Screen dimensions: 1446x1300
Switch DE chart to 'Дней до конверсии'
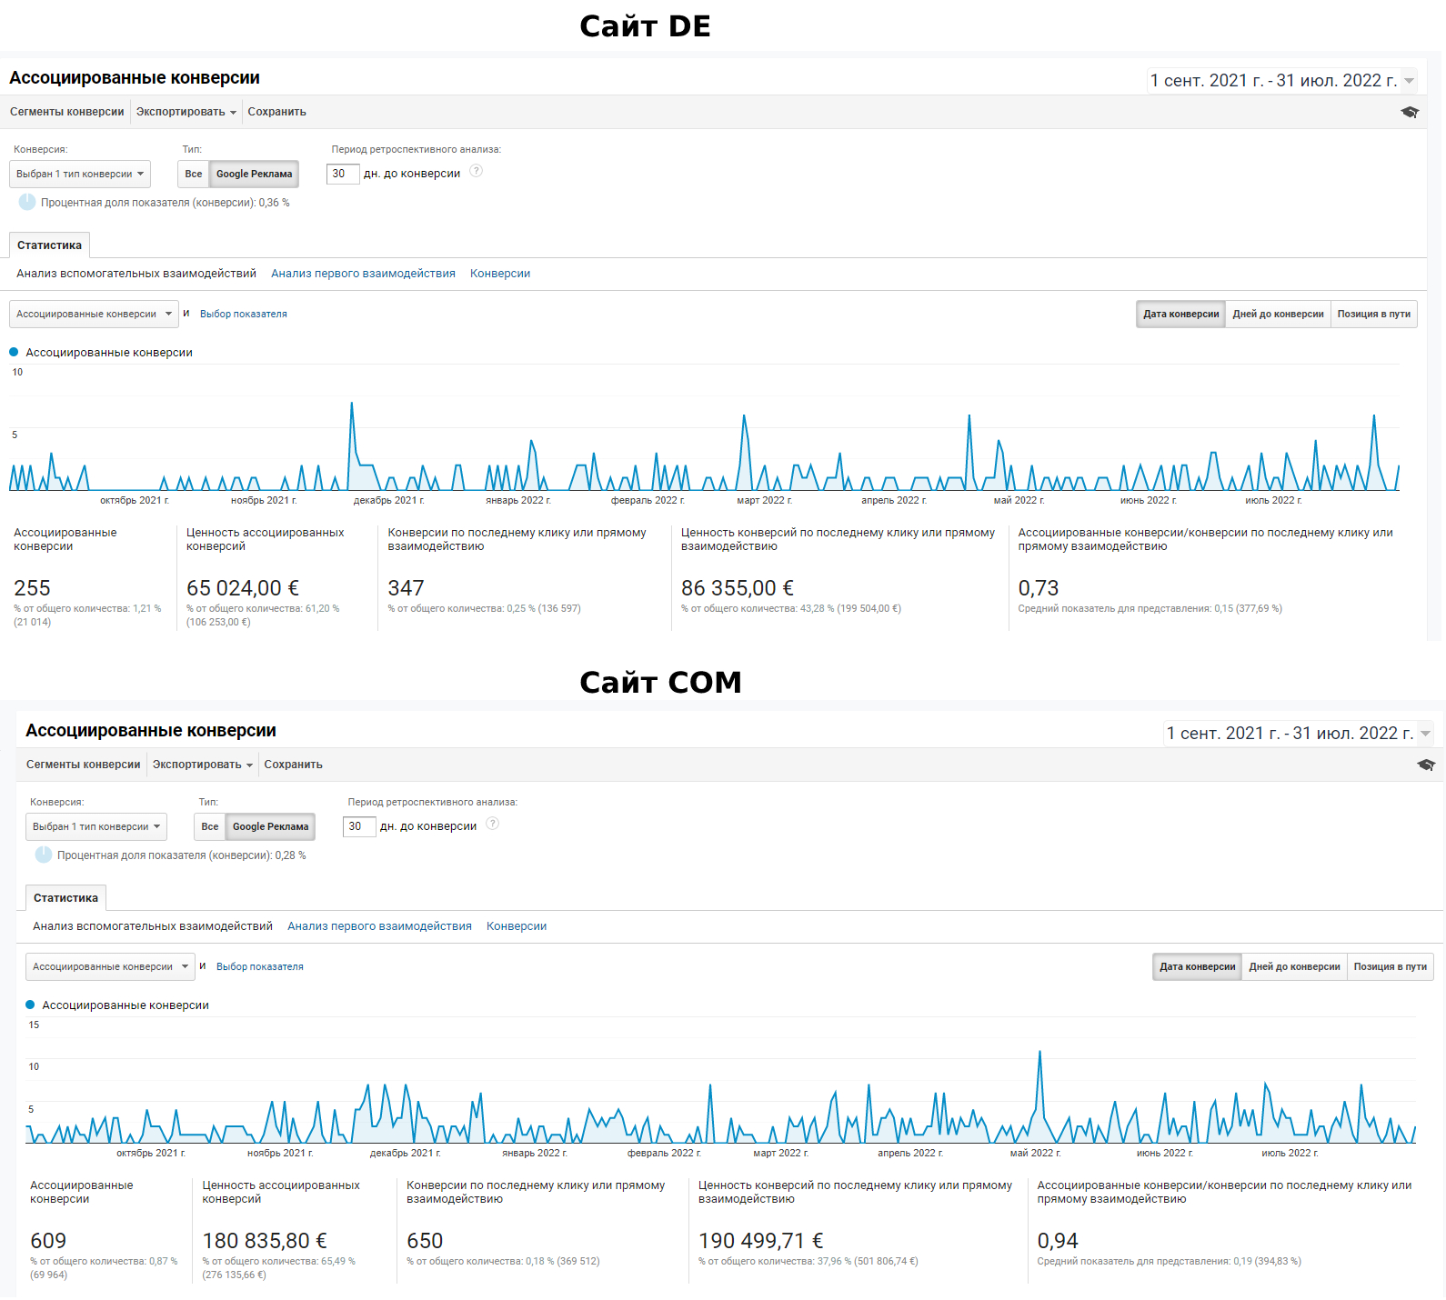[x=1278, y=315]
